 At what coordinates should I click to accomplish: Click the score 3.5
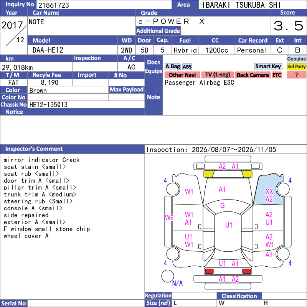coord(289,26)
